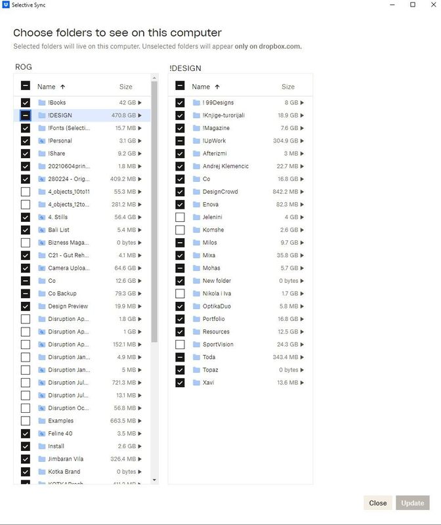Expand the Co folder arrow in ROG list
441x525 pixels.
140,281
